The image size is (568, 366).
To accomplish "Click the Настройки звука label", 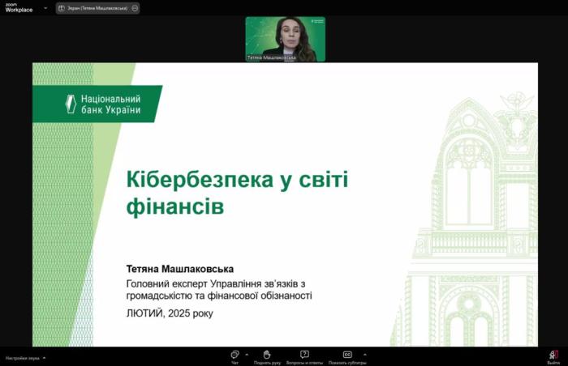I will 22,357.
